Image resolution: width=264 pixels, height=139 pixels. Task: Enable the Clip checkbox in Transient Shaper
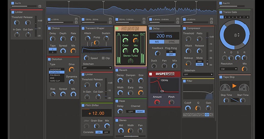tap(103, 58)
